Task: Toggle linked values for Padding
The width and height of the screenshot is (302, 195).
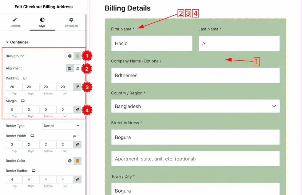Action: click(x=77, y=87)
